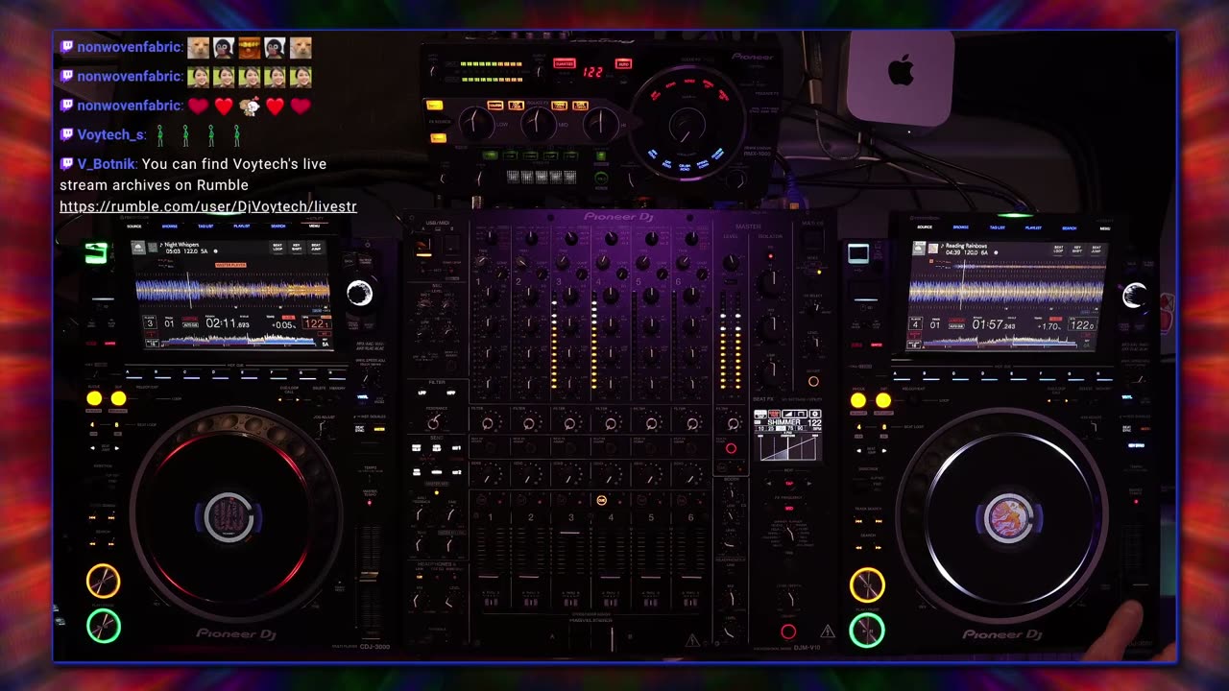Click channel 3 fader on mixer

(570, 531)
